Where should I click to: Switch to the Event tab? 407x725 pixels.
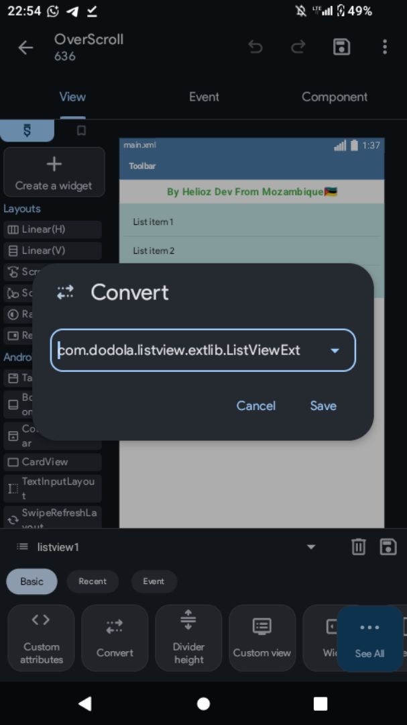pyautogui.click(x=204, y=97)
